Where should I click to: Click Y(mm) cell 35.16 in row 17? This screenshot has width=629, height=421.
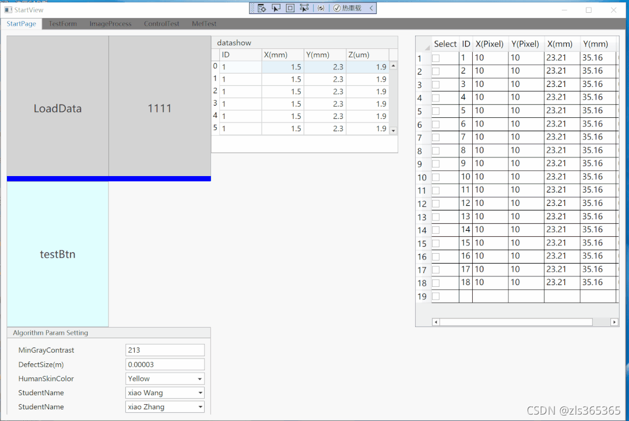(x=598, y=269)
